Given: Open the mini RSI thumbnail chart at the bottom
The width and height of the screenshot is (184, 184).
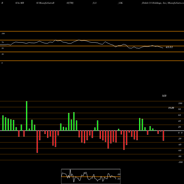Looking at the screenshot, I should click(x=91, y=176).
